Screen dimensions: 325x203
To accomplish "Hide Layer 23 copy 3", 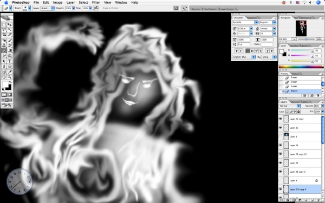I will click(x=281, y=172).
